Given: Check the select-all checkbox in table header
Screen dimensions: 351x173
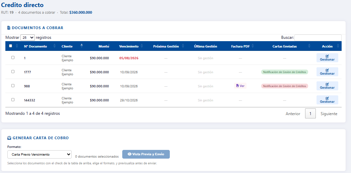Looking at the screenshot, I should tap(10, 46).
